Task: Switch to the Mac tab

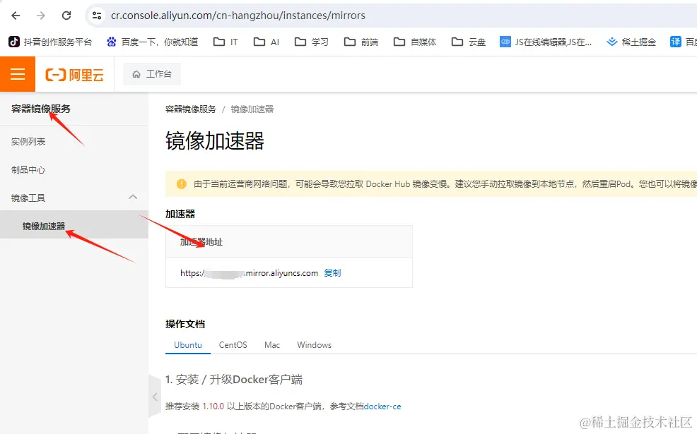Action: (272, 345)
